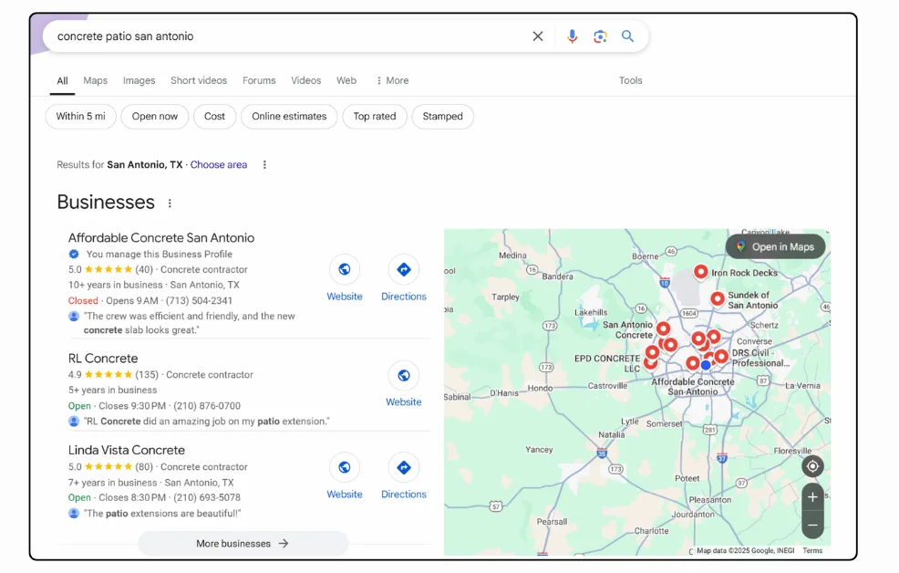Screen dimensions: 899x573
Task: Open options menu next to Choose area
Action: pyautogui.click(x=264, y=164)
